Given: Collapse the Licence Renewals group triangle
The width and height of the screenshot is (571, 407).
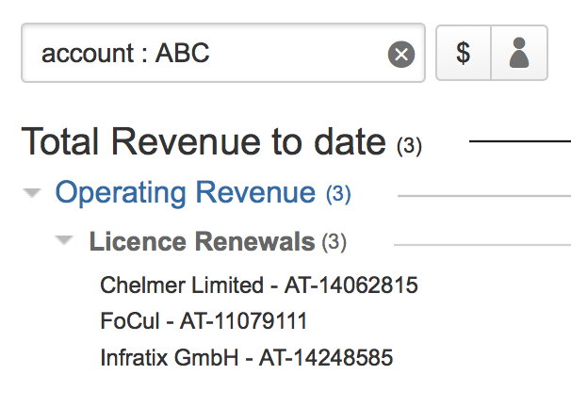Looking at the screenshot, I should [x=64, y=241].
